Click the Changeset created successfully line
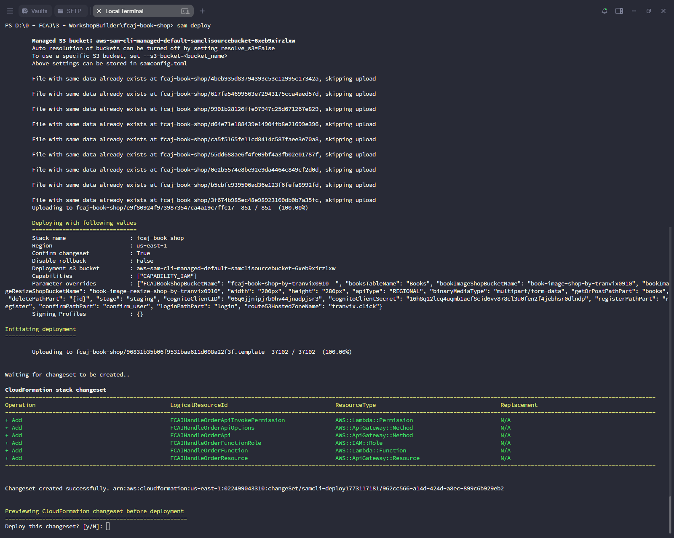674x538 pixels. coord(254,488)
